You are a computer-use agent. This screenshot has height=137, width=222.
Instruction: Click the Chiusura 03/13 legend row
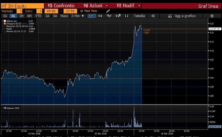[x=19, y=24]
